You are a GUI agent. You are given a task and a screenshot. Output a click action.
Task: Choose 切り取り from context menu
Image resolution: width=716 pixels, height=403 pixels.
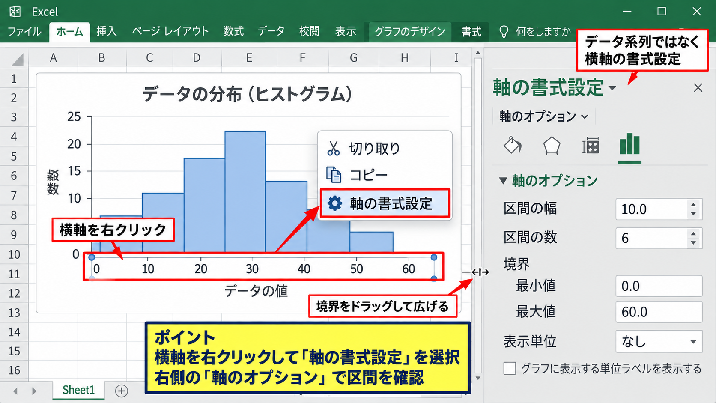(x=385, y=149)
